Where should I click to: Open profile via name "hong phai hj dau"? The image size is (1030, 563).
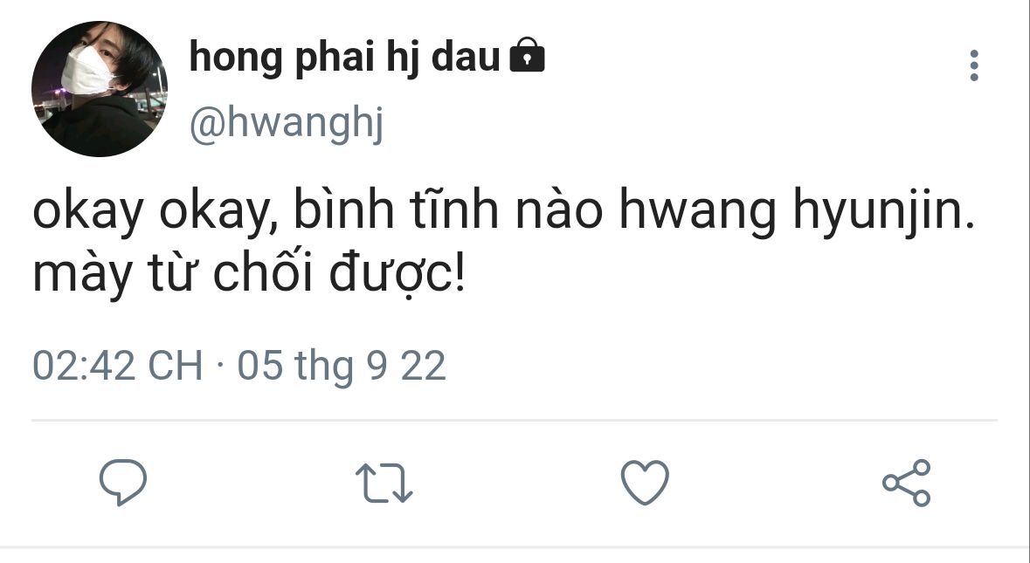(x=344, y=57)
